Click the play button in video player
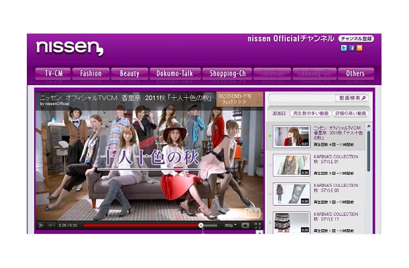 tap(41, 226)
